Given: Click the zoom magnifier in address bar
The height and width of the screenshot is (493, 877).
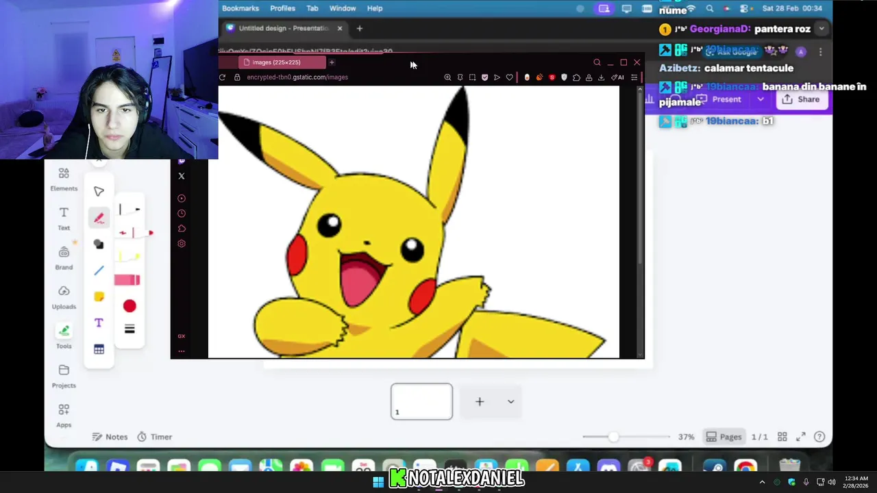Looking at the screenshot, I should click(x=447, y=77).
